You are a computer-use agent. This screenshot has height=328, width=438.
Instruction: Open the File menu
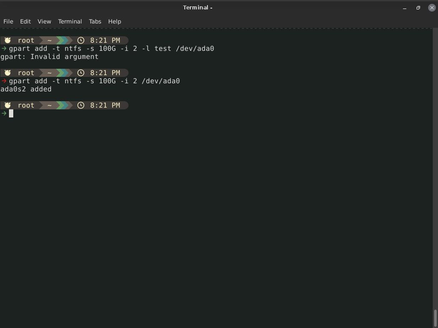point(8,21)
